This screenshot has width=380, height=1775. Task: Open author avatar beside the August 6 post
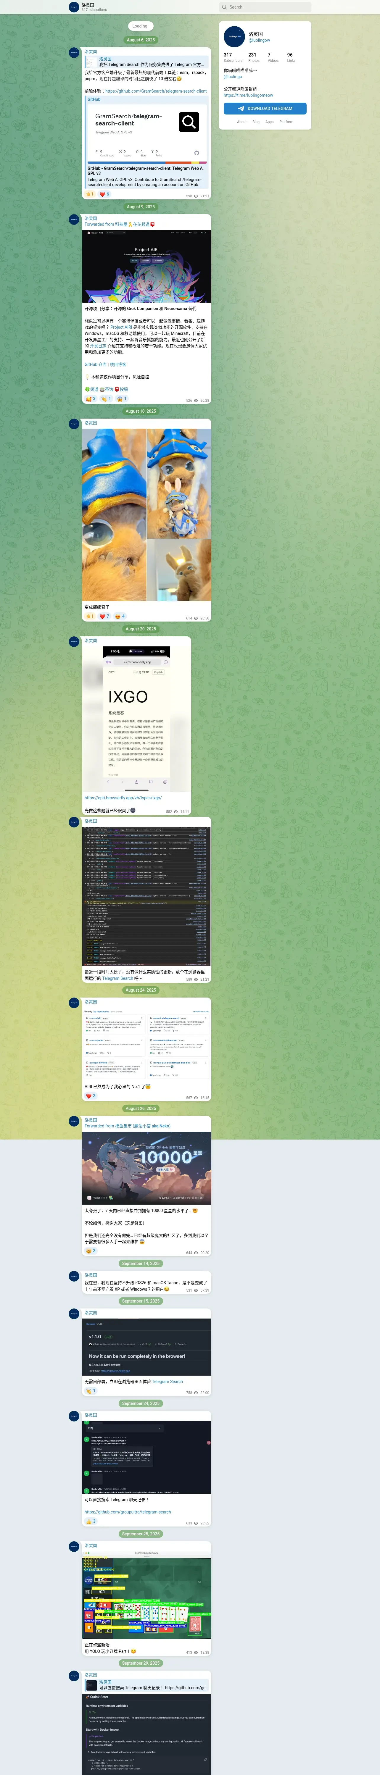74,52
